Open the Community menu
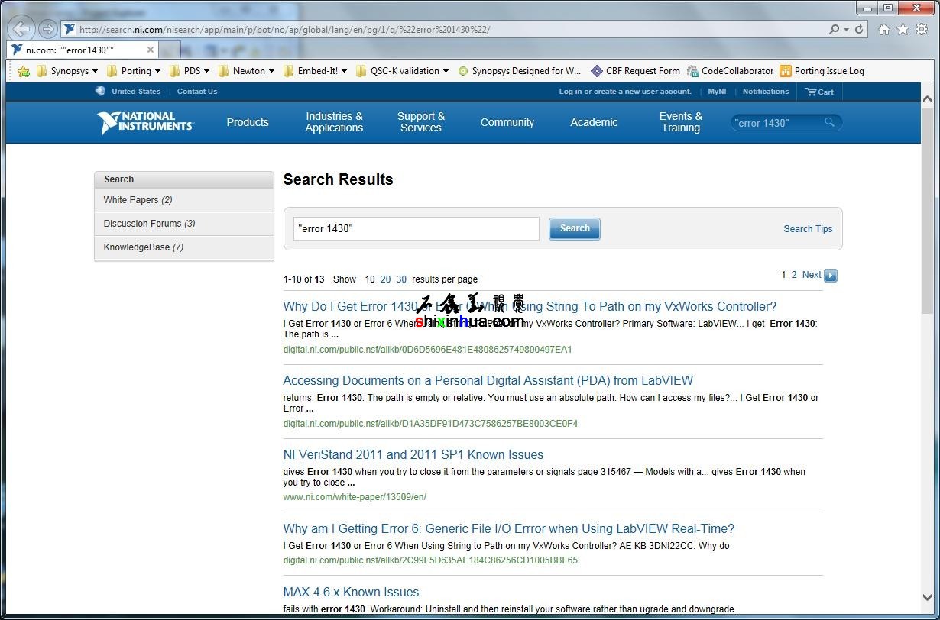Screen dimensions: 940x620 [x=507, y=122]
